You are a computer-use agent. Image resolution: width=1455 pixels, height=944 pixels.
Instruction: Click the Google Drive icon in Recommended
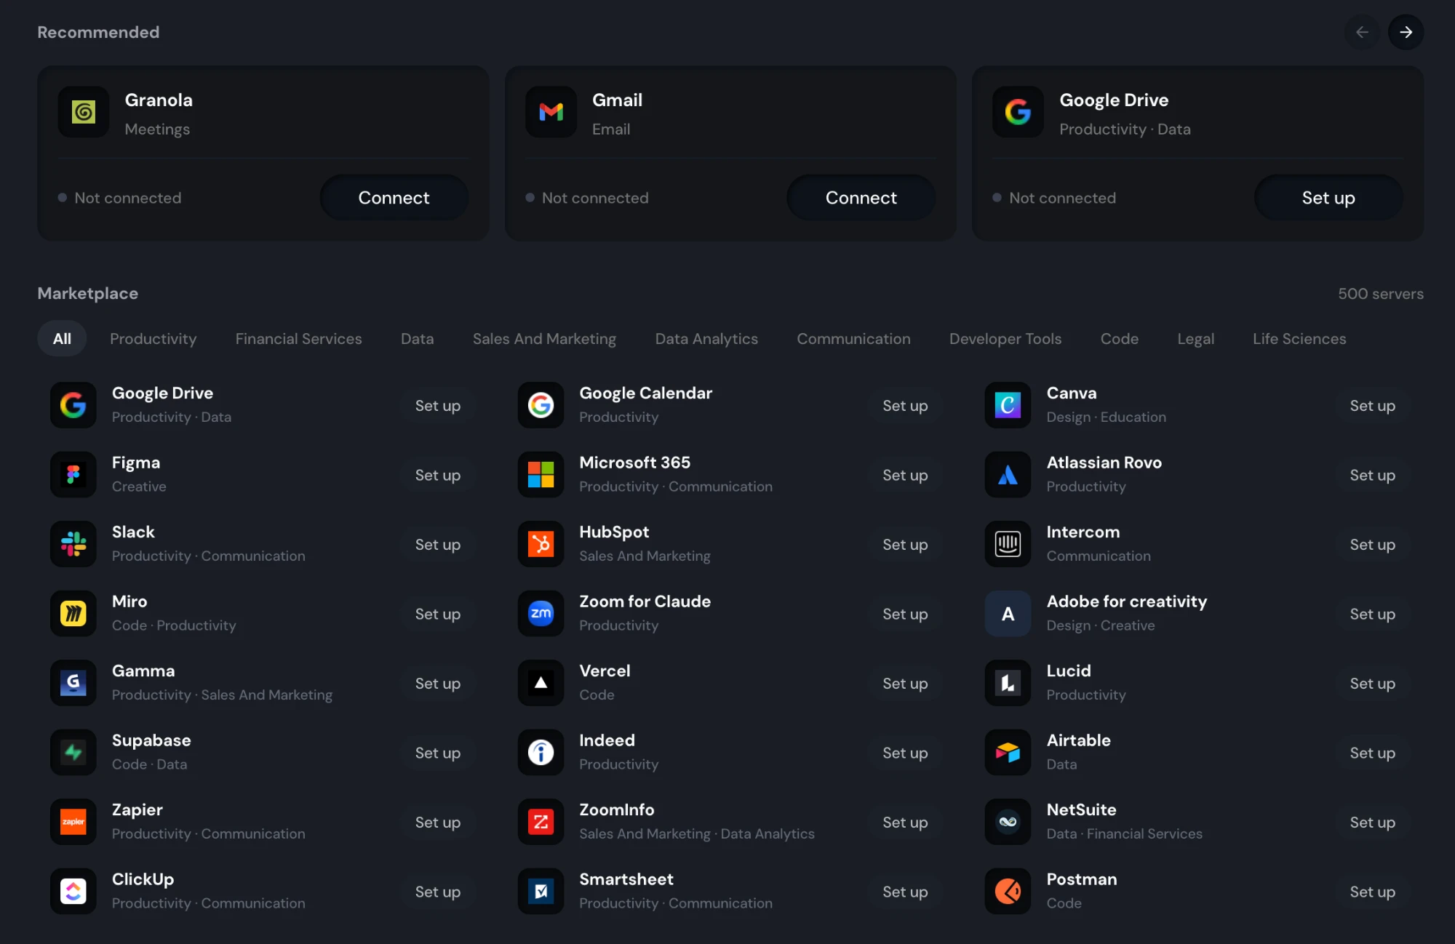[1018, 112]
